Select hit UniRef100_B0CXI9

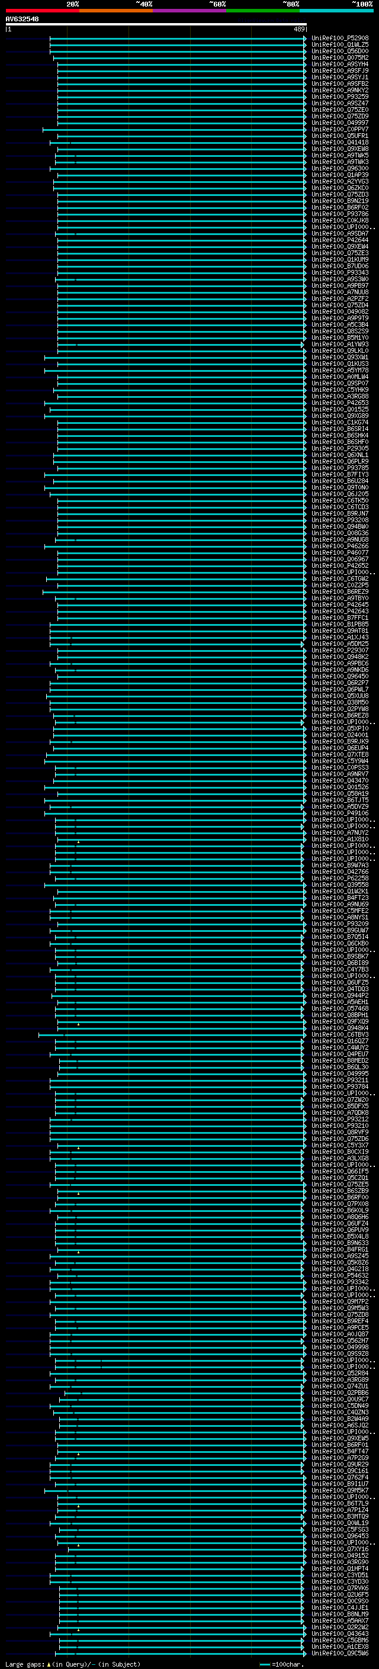pyautogui.click(x=339, y=1152)
